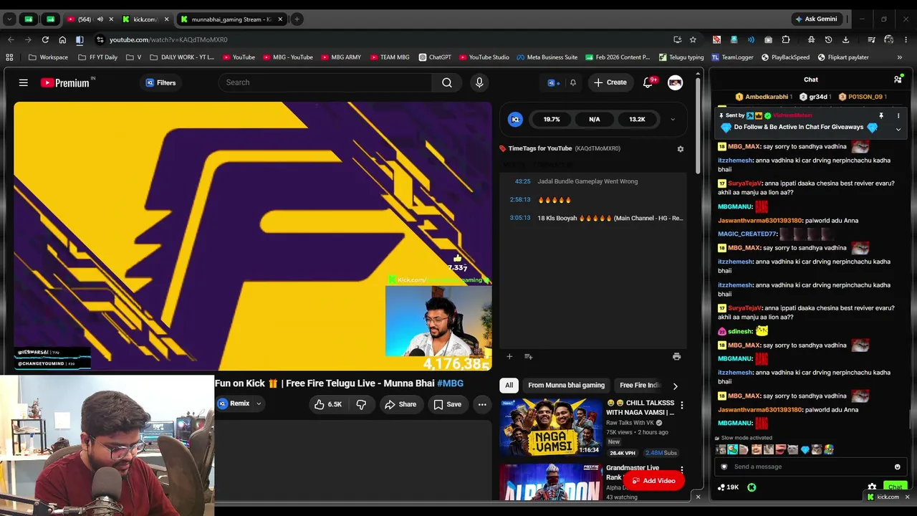Open pinned message three-dot options
The height and width of the screenshot is (516, 917).
[x=898, y=115]
